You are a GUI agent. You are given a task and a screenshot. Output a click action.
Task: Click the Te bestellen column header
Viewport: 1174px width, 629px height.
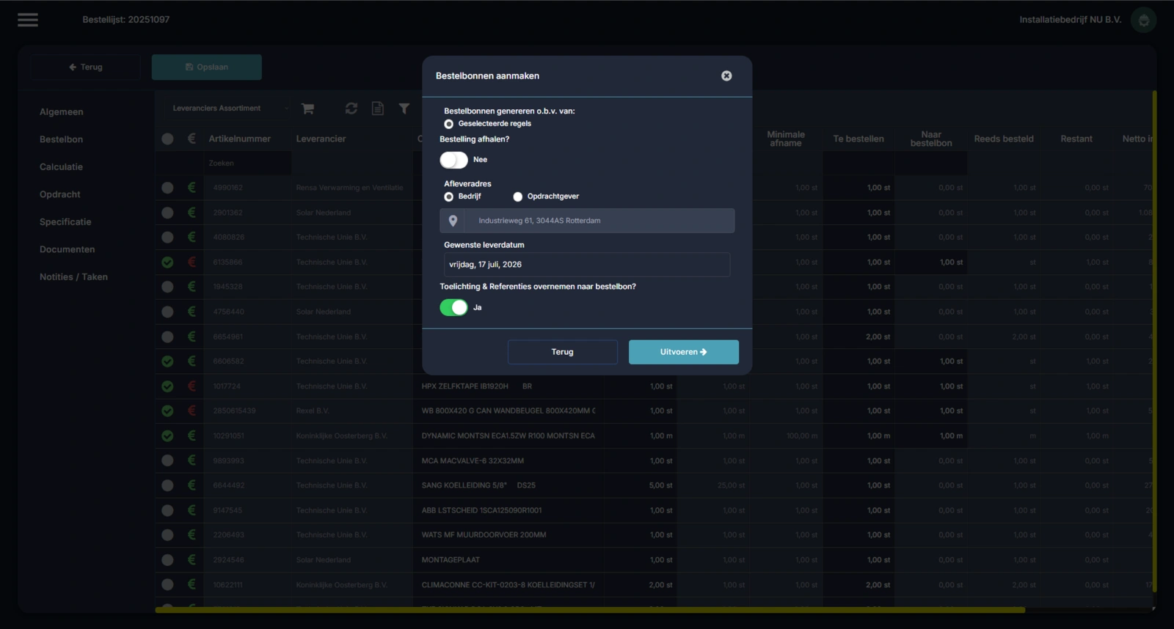tap(858, 139)
